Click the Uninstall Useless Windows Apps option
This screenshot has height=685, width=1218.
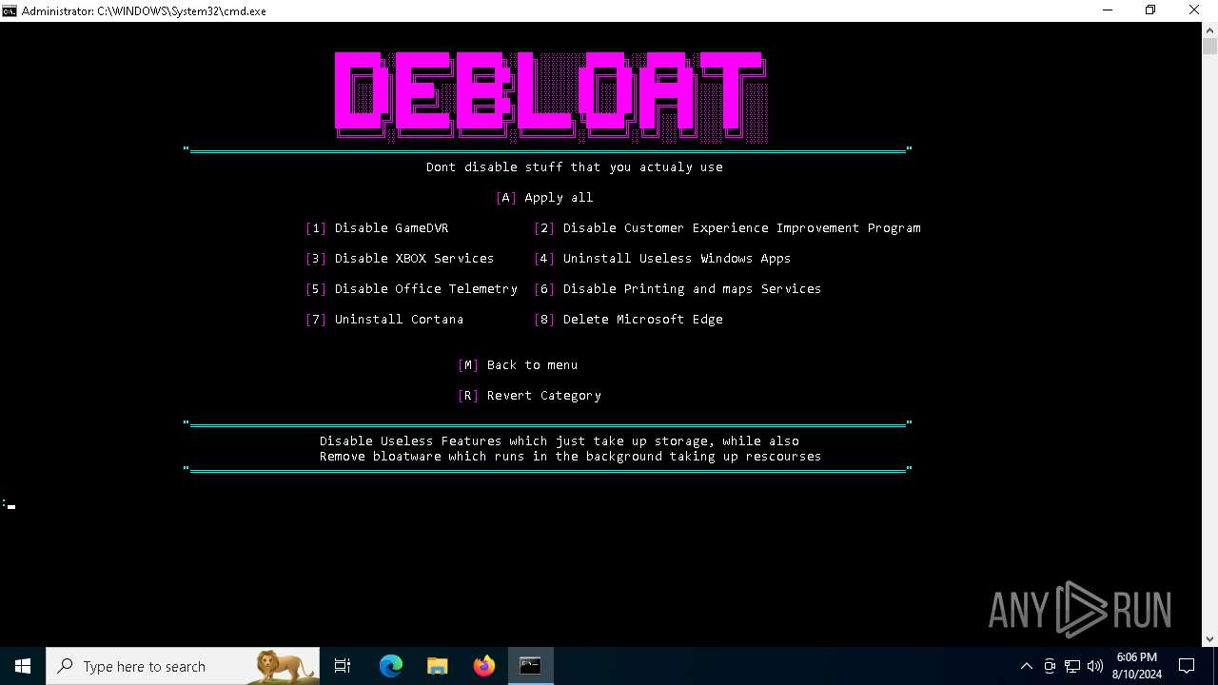[x=662, y=259]
